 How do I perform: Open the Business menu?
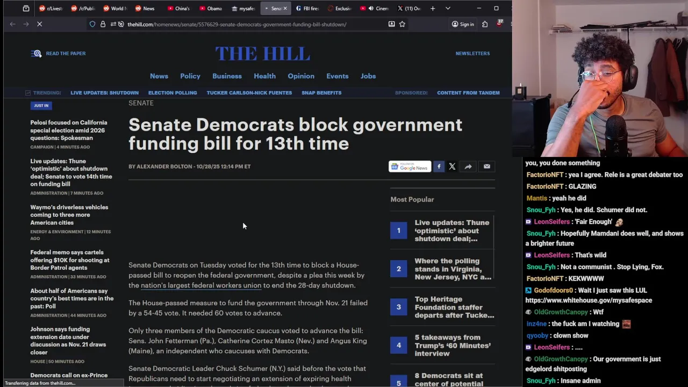coord(227,76)
